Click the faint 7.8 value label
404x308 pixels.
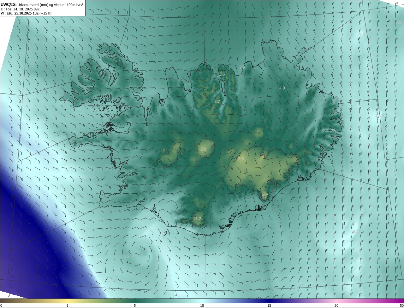pyautogui.click(x=399, y=22)
